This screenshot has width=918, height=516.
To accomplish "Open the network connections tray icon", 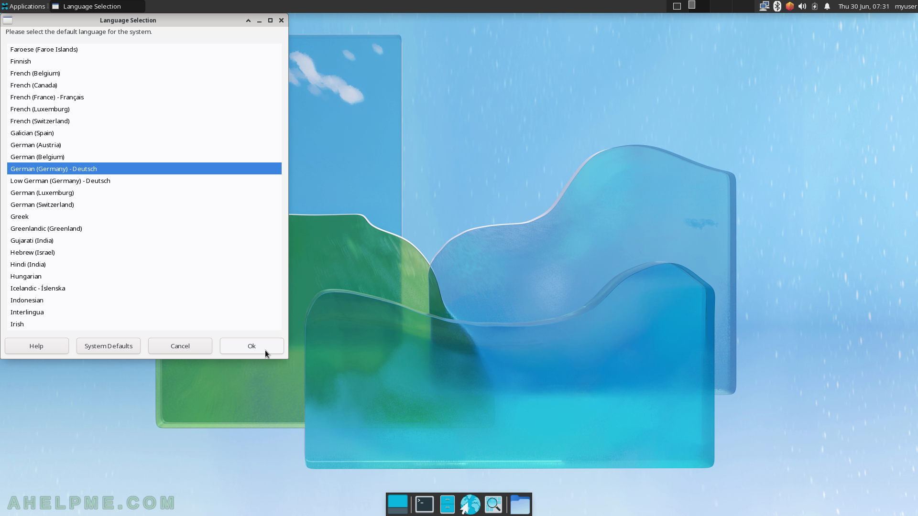I will (764, 6).
